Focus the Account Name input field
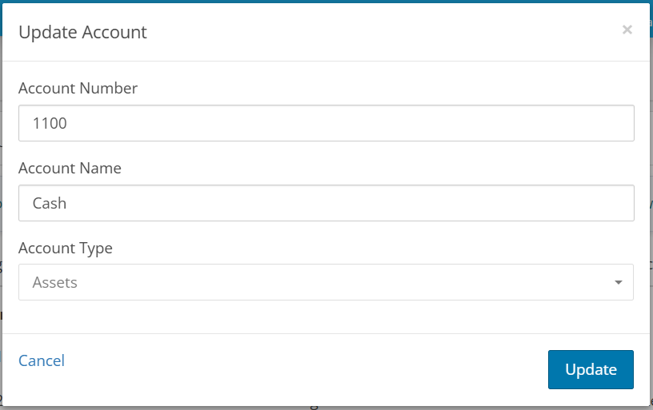 pyautogui.click(x=326, y=203)
